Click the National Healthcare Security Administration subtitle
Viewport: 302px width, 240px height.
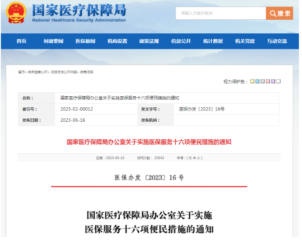[x=79, y=20]
